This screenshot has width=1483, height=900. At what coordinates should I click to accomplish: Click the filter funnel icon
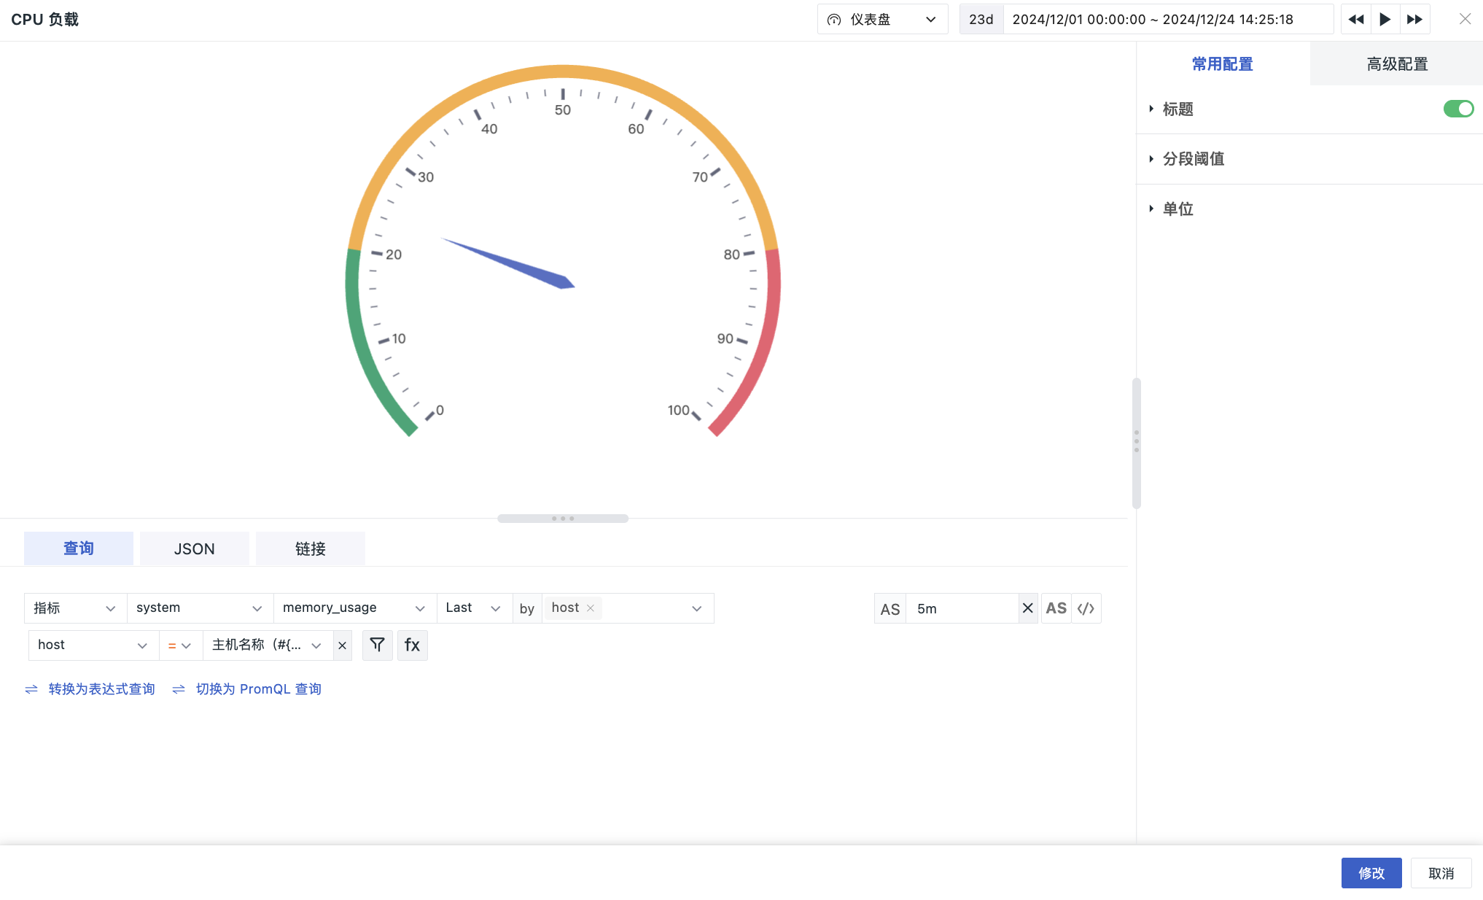click(377, 645)
